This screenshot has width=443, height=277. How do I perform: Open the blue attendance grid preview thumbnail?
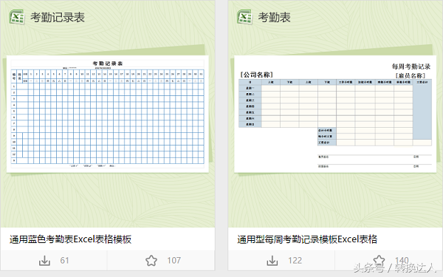tap(108, 114)
